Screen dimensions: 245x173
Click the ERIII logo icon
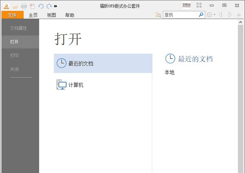pyautogui.click(x=187, y=5)
